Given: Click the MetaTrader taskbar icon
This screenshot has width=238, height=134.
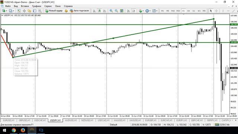Looking at the screenshot, I should click(x=32, y=130).
